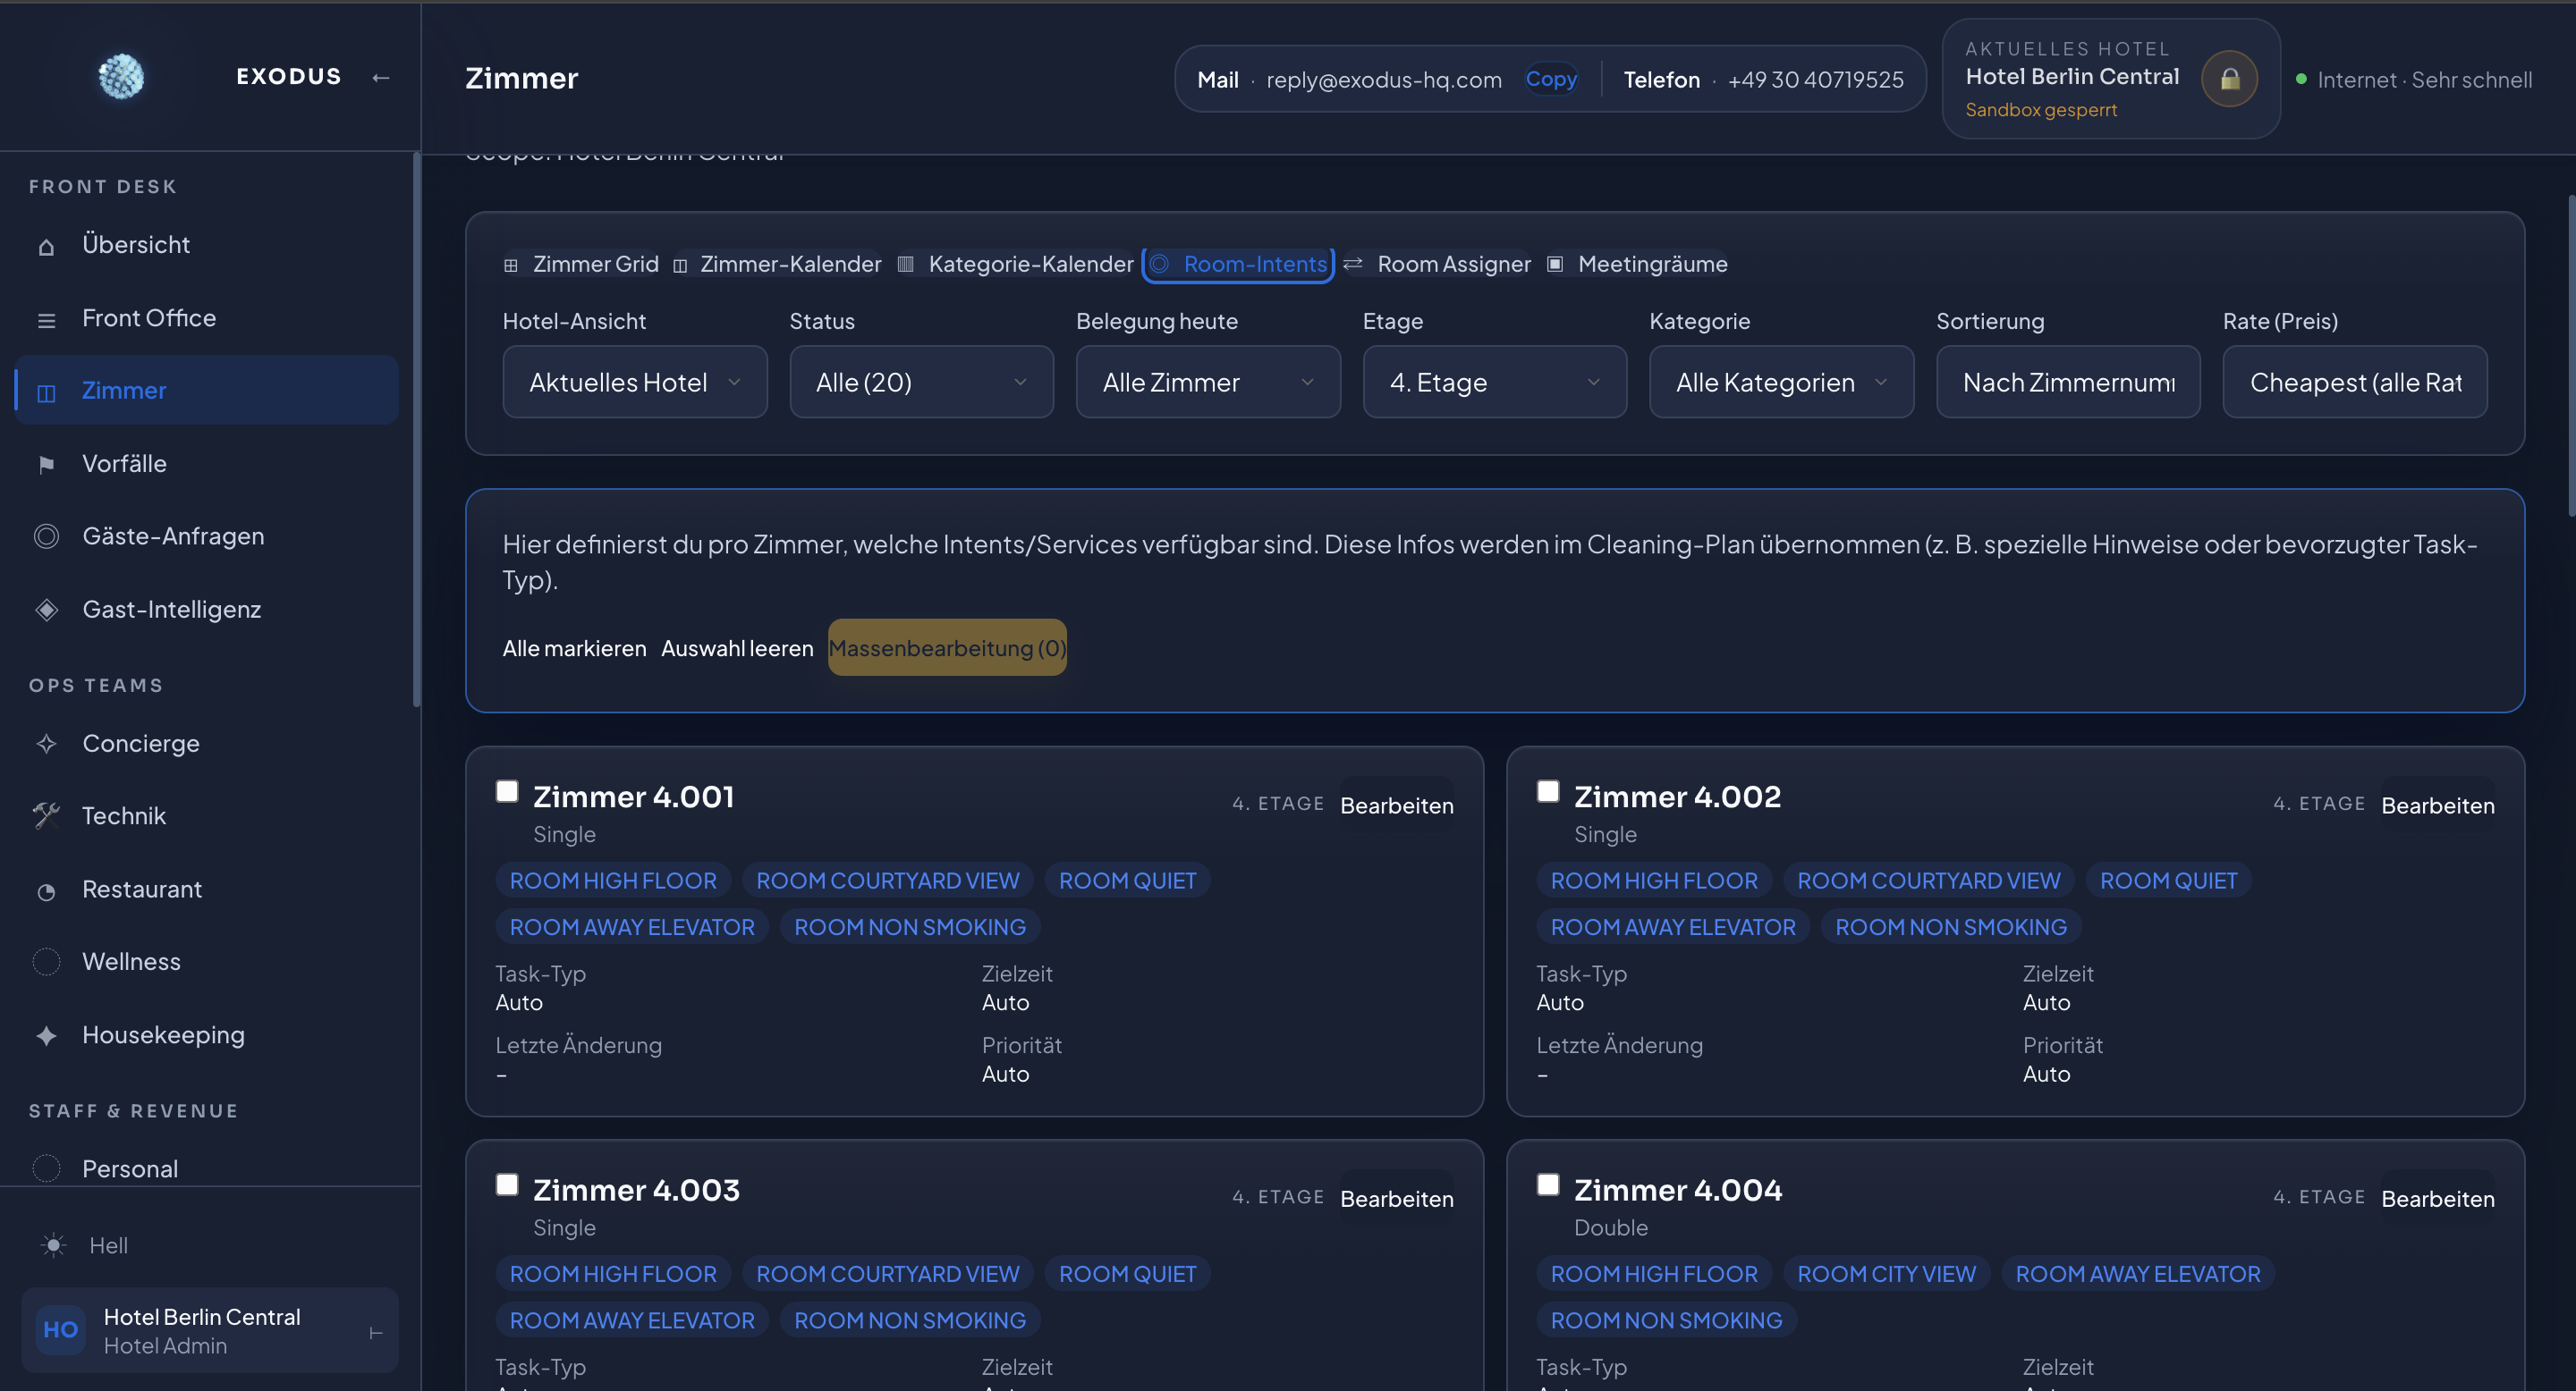Open the Status Alle (20) dropdown
This screenshot has width=2576, height=1391.
pos(921,382)
